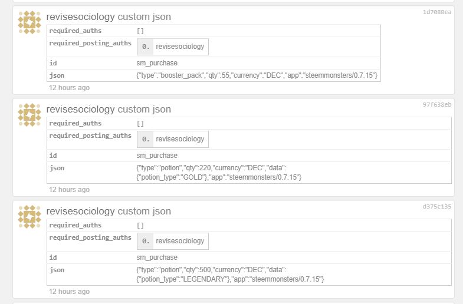Click "12 hours ago" under LEGENDARY potion transaction
Screen dimensions: 463x304
69,292
